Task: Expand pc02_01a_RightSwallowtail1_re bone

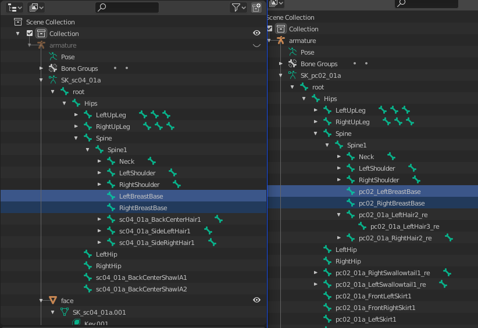Action: click(x=316, y=273)
